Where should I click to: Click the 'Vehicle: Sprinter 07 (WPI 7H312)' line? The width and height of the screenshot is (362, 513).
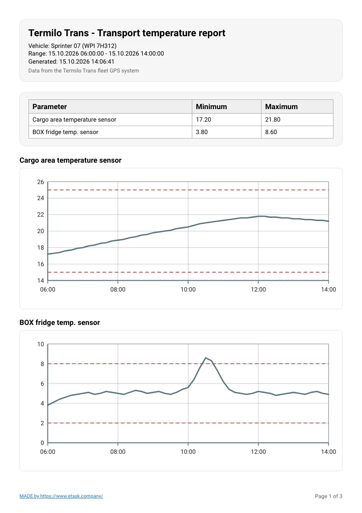tap(72, 46)
